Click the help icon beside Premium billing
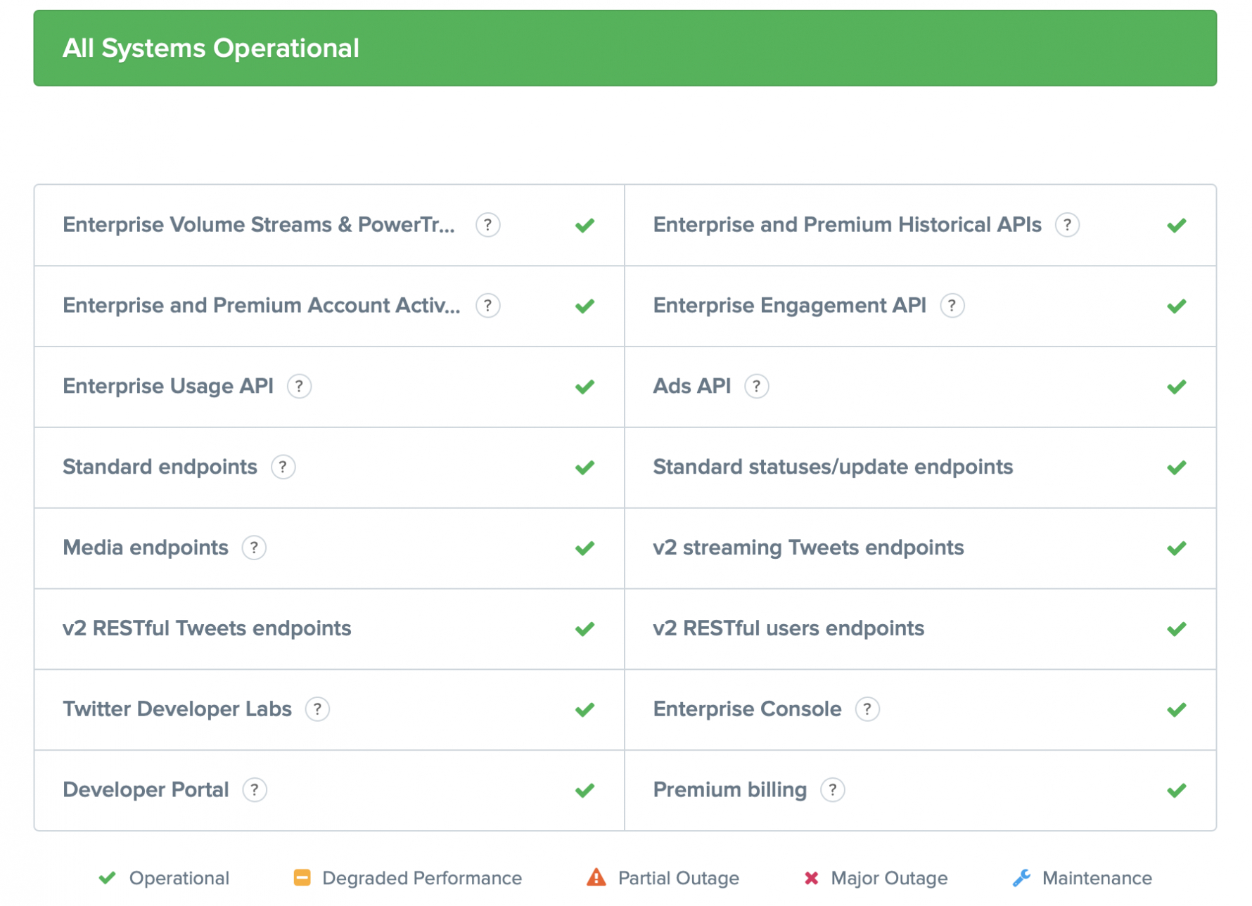1252x906 pixels. pos(833,790)
